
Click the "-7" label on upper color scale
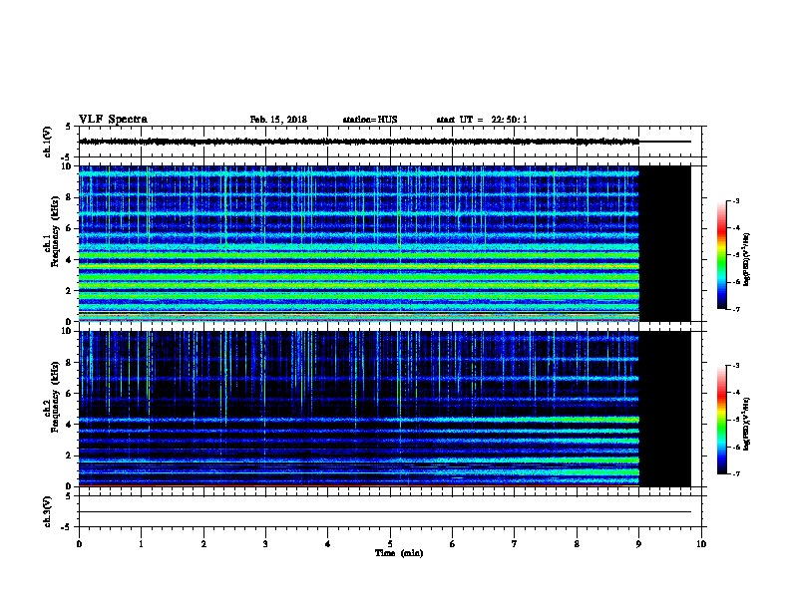tap(735, 309)
